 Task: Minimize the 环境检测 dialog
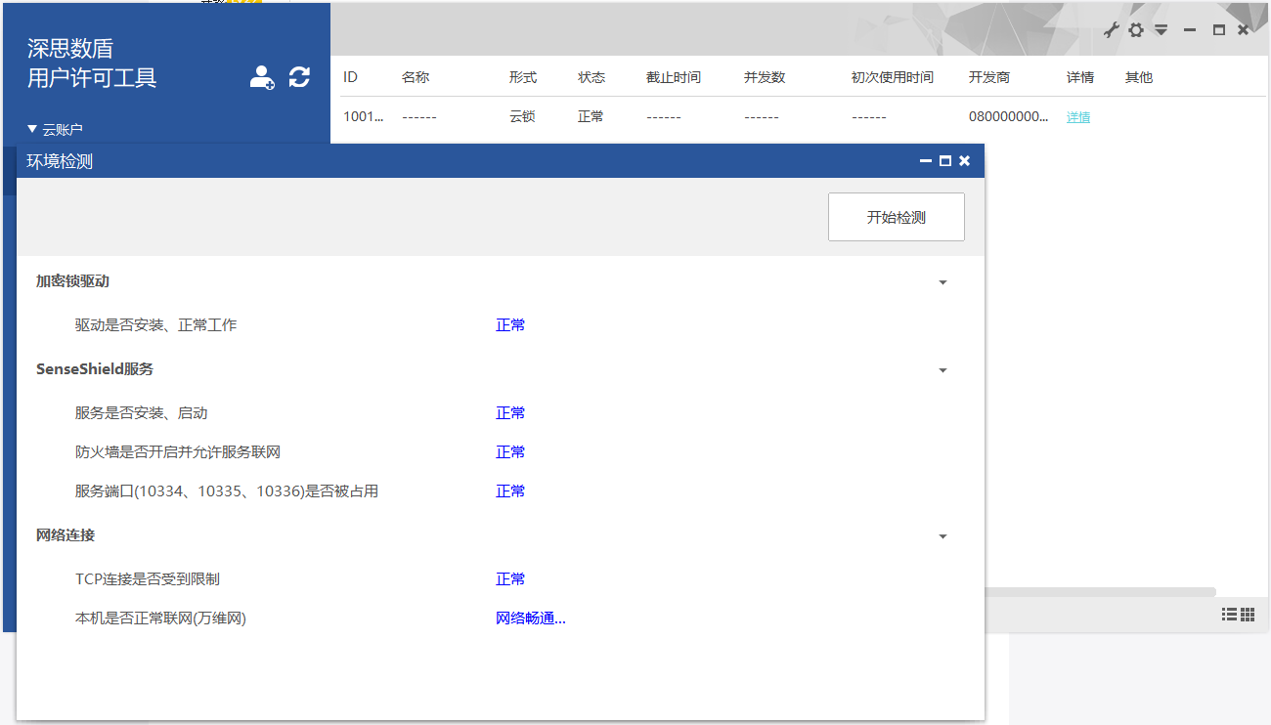click(x=926, y=161)
